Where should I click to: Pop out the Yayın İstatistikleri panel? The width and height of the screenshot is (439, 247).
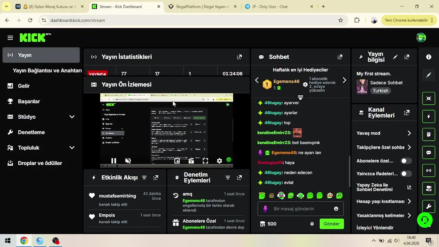pyautogui.click(x=239, y=57)
